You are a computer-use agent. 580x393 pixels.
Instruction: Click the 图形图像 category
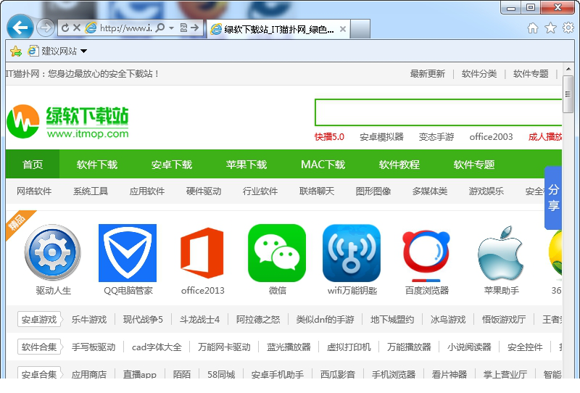(373, 191)
